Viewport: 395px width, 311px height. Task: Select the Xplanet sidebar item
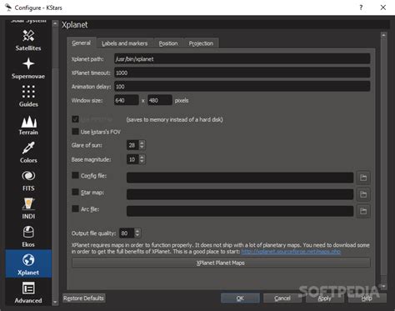28,263
